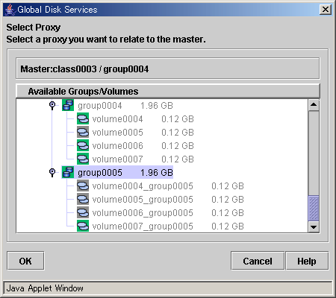The image size is (336, 298).
Task: Click the 0.12 GB size of volume0007
Action: point(178,159)
